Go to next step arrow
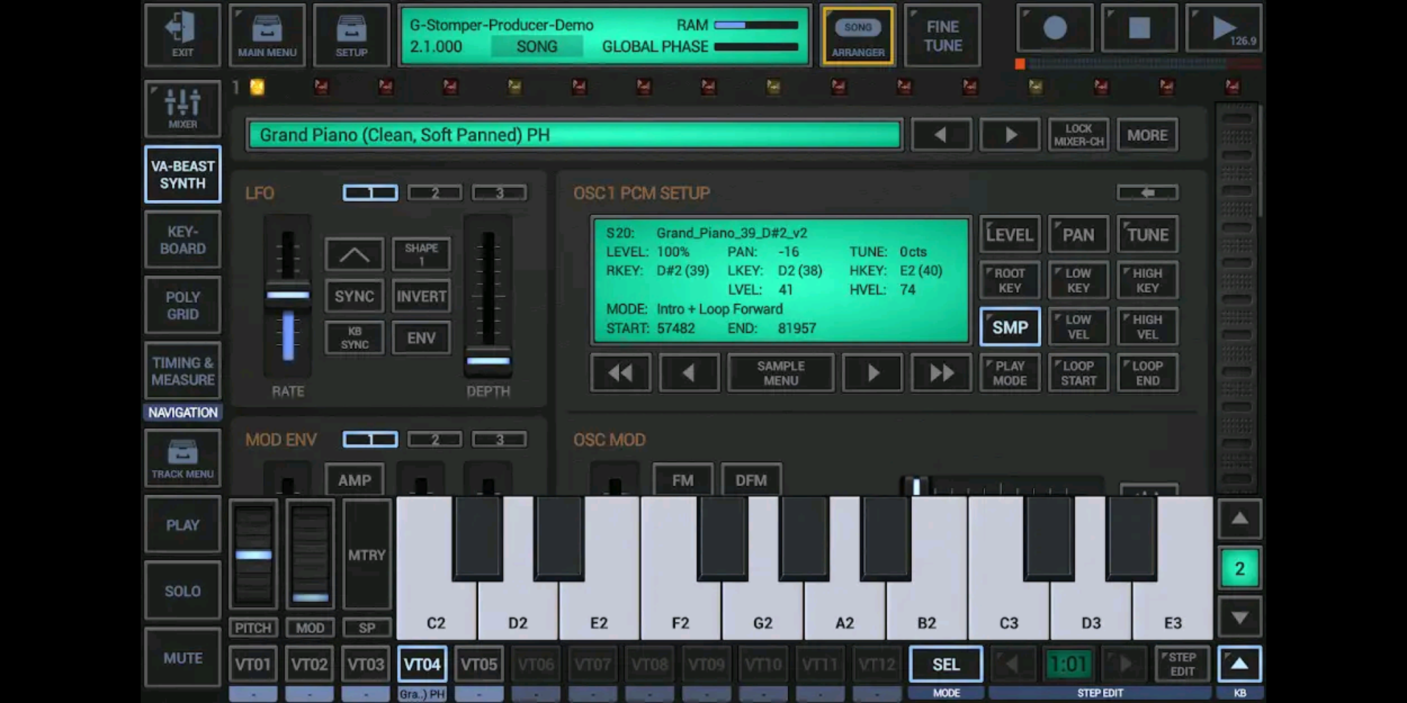Viewport: 1407px width, 703px height. (x=1125, y=664)
